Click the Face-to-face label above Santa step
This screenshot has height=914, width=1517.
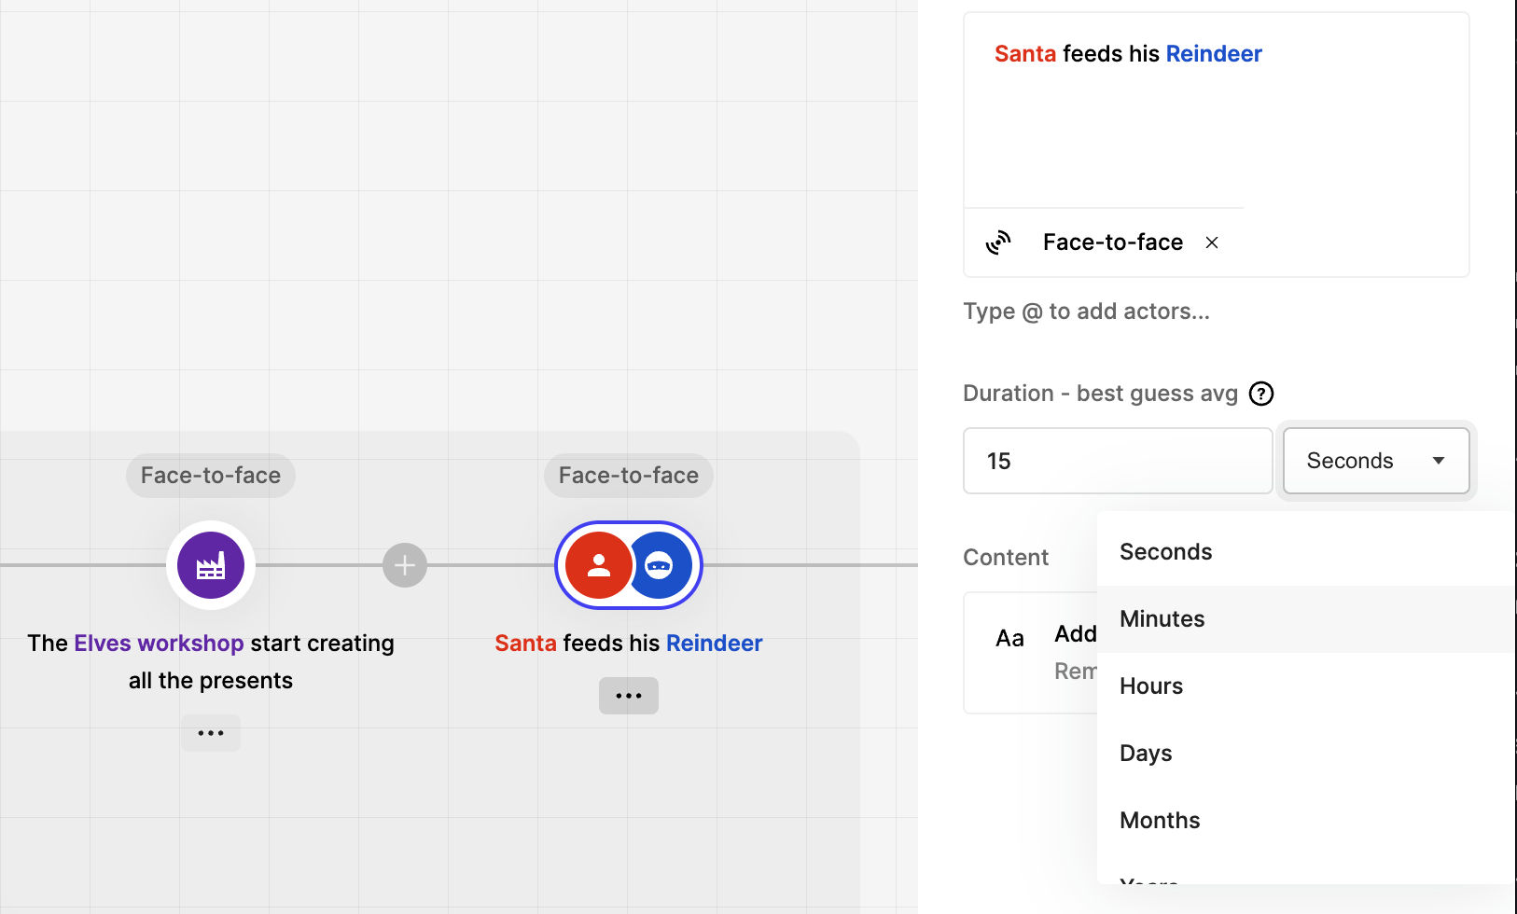(x=629, y=476)
